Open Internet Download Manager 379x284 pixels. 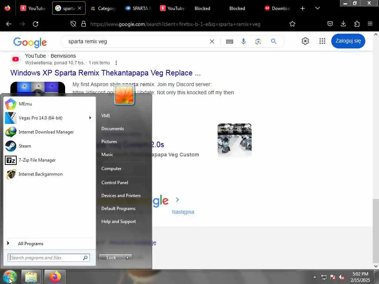point(50,132)
